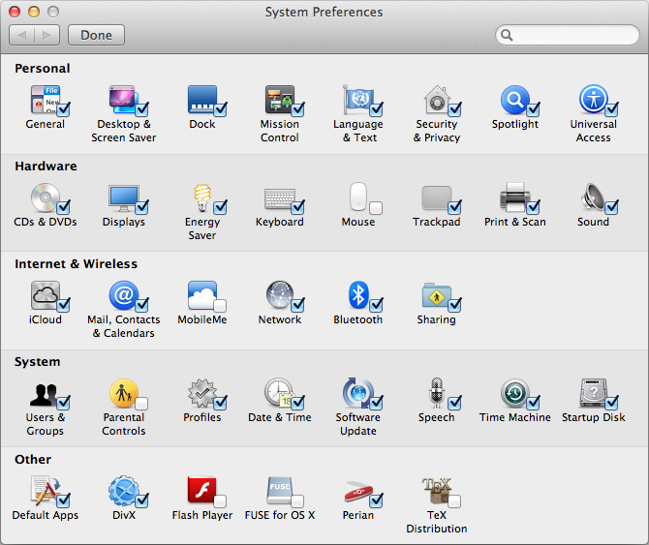Enable the MobileMe pane checkbox
This screenshot has height=545, width=649.
coord(220,306)
